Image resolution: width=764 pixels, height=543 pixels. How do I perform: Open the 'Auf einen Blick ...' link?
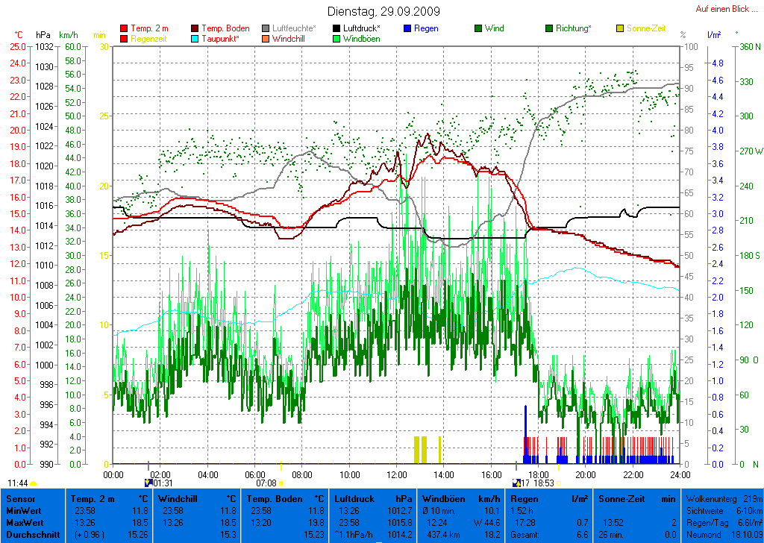coord(721,9)
